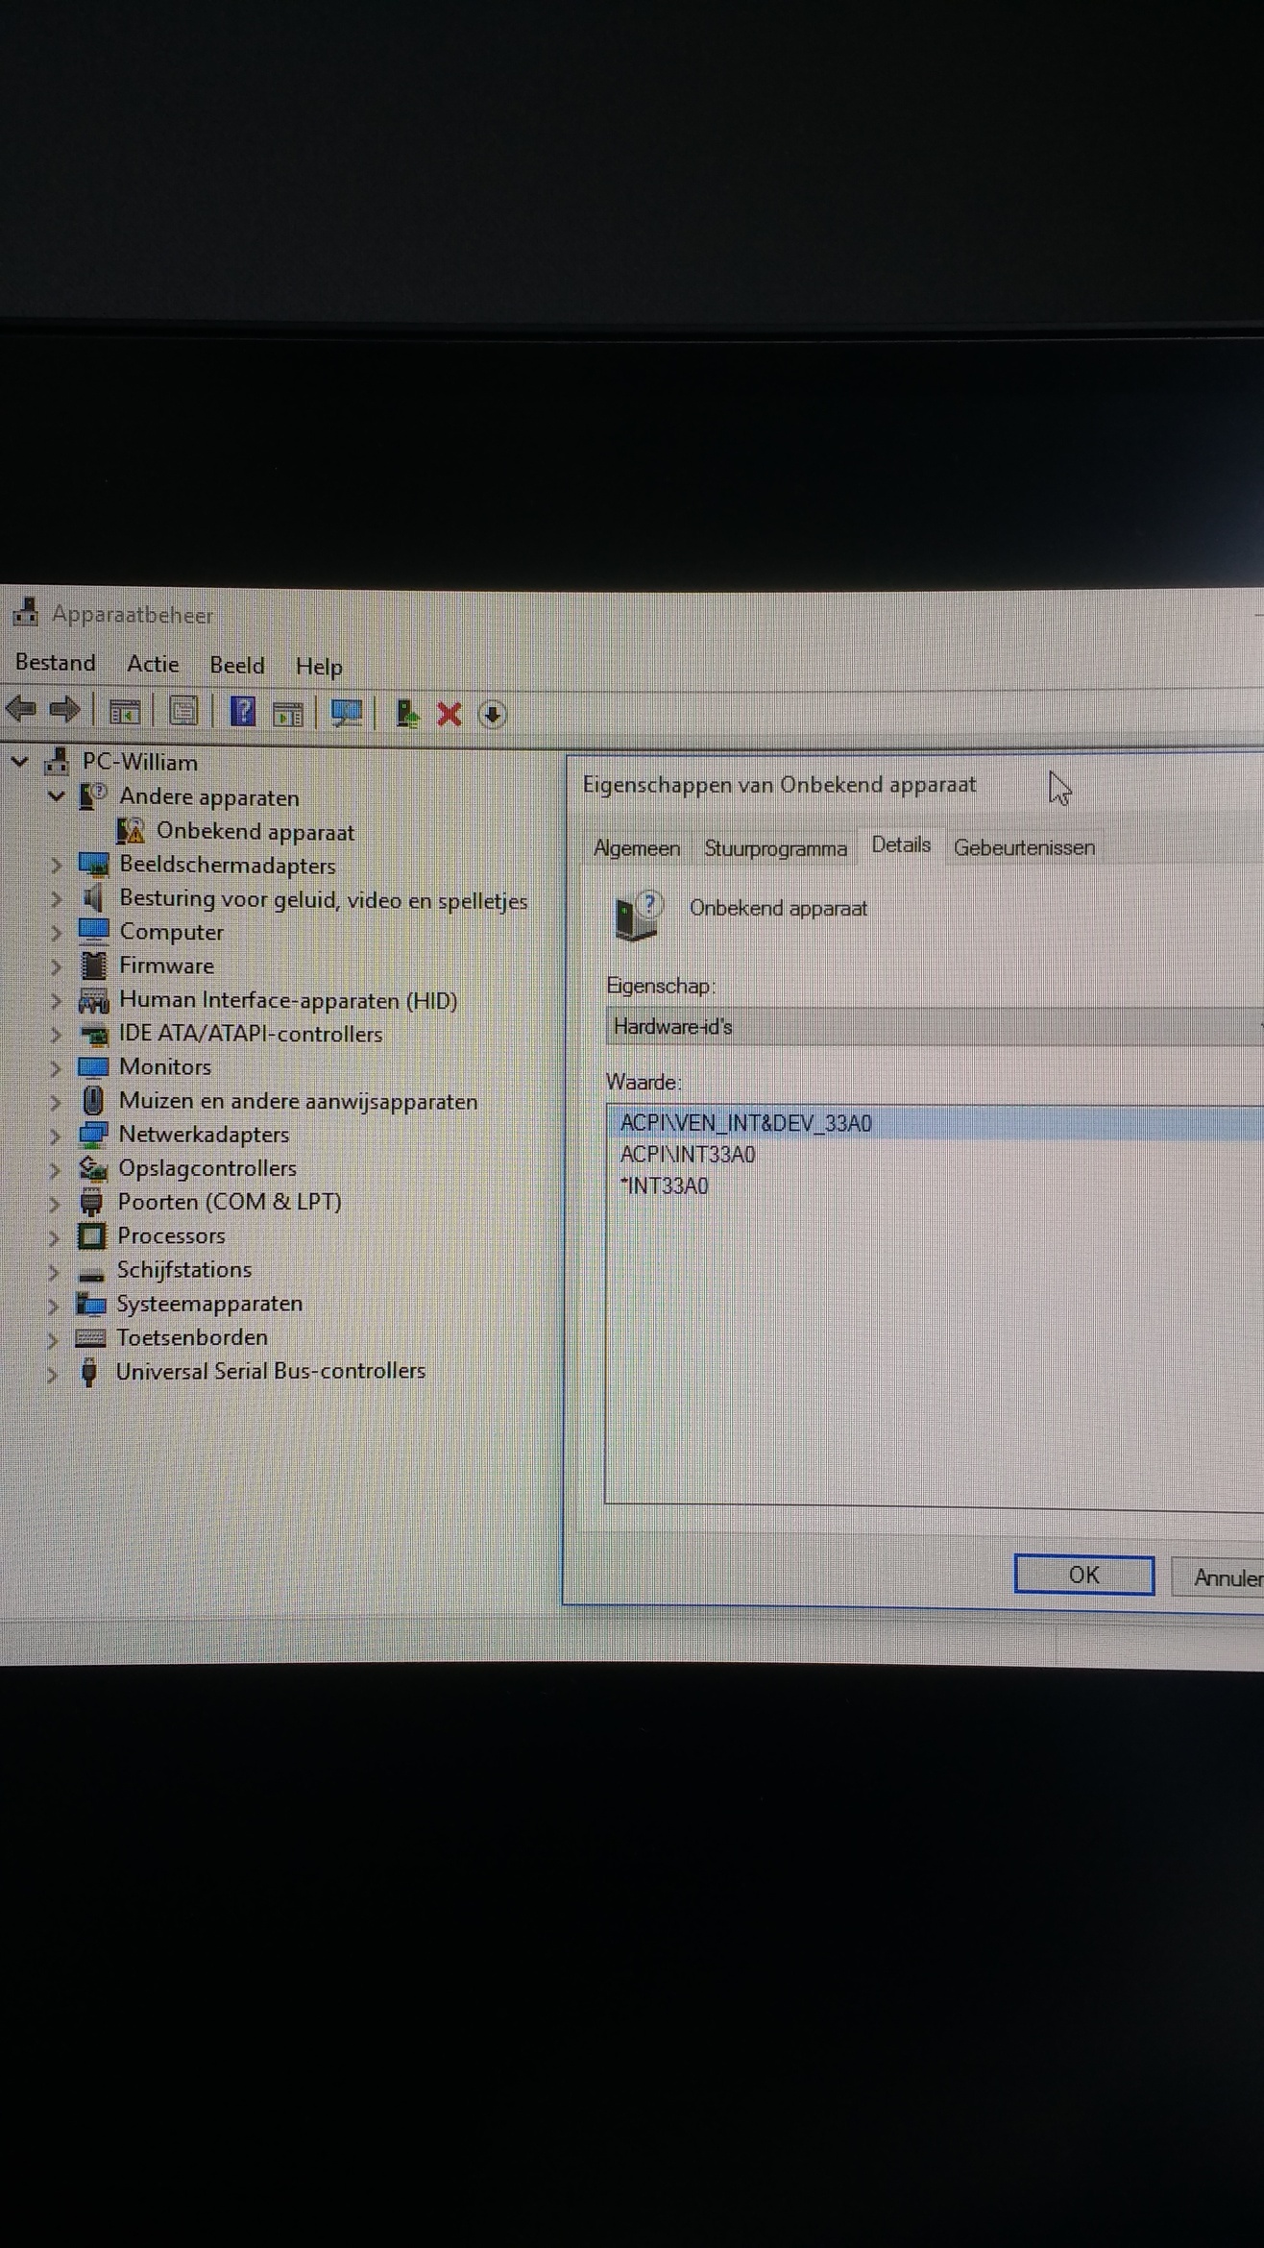Image resolution: width=1264 pixels, height=2248 pixels.
Task: Click the drive icon beside Schijfstations
Action: [x=90, y=1273]
